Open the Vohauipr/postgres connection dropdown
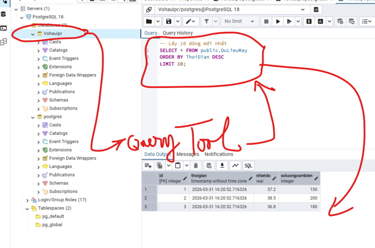Image resolution: width=375 pixels, height=248 pixels. click(x=302, y=9)
